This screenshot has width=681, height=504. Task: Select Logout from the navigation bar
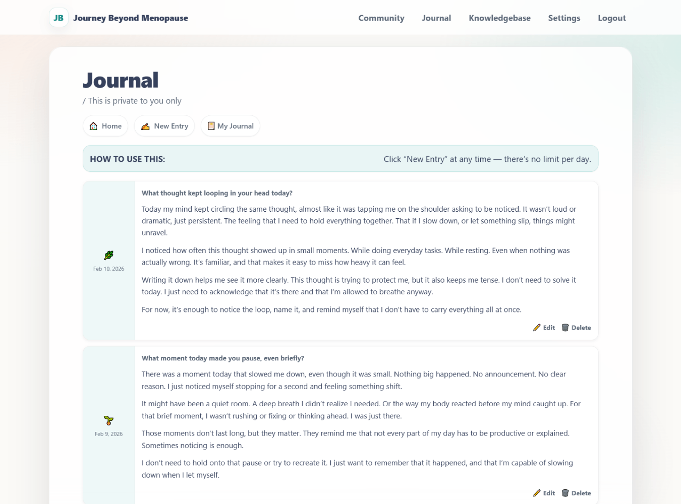(611, 18)
